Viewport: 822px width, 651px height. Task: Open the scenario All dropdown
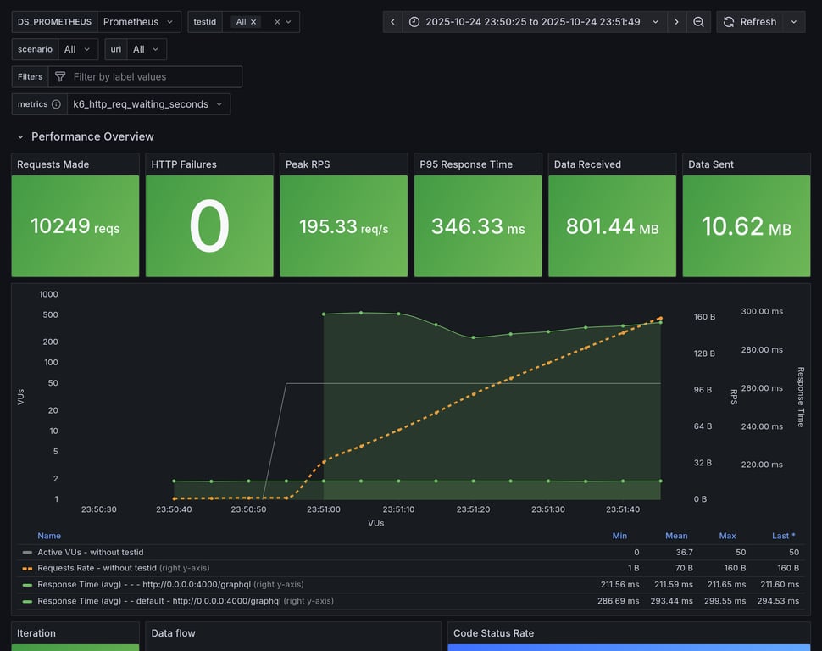coord(78,49)
